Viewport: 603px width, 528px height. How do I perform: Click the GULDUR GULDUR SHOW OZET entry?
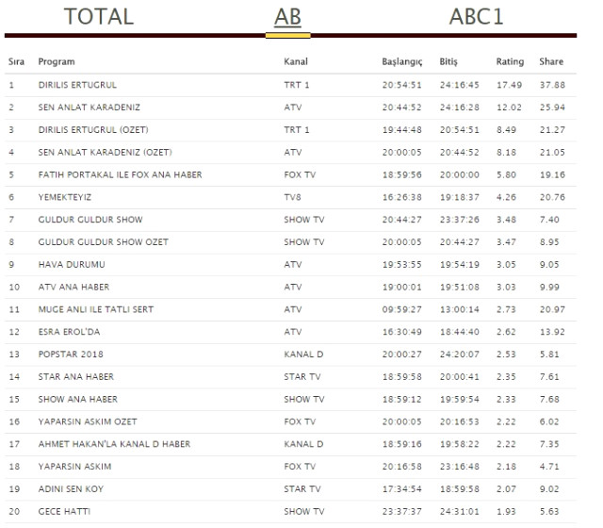coord(103,242)
